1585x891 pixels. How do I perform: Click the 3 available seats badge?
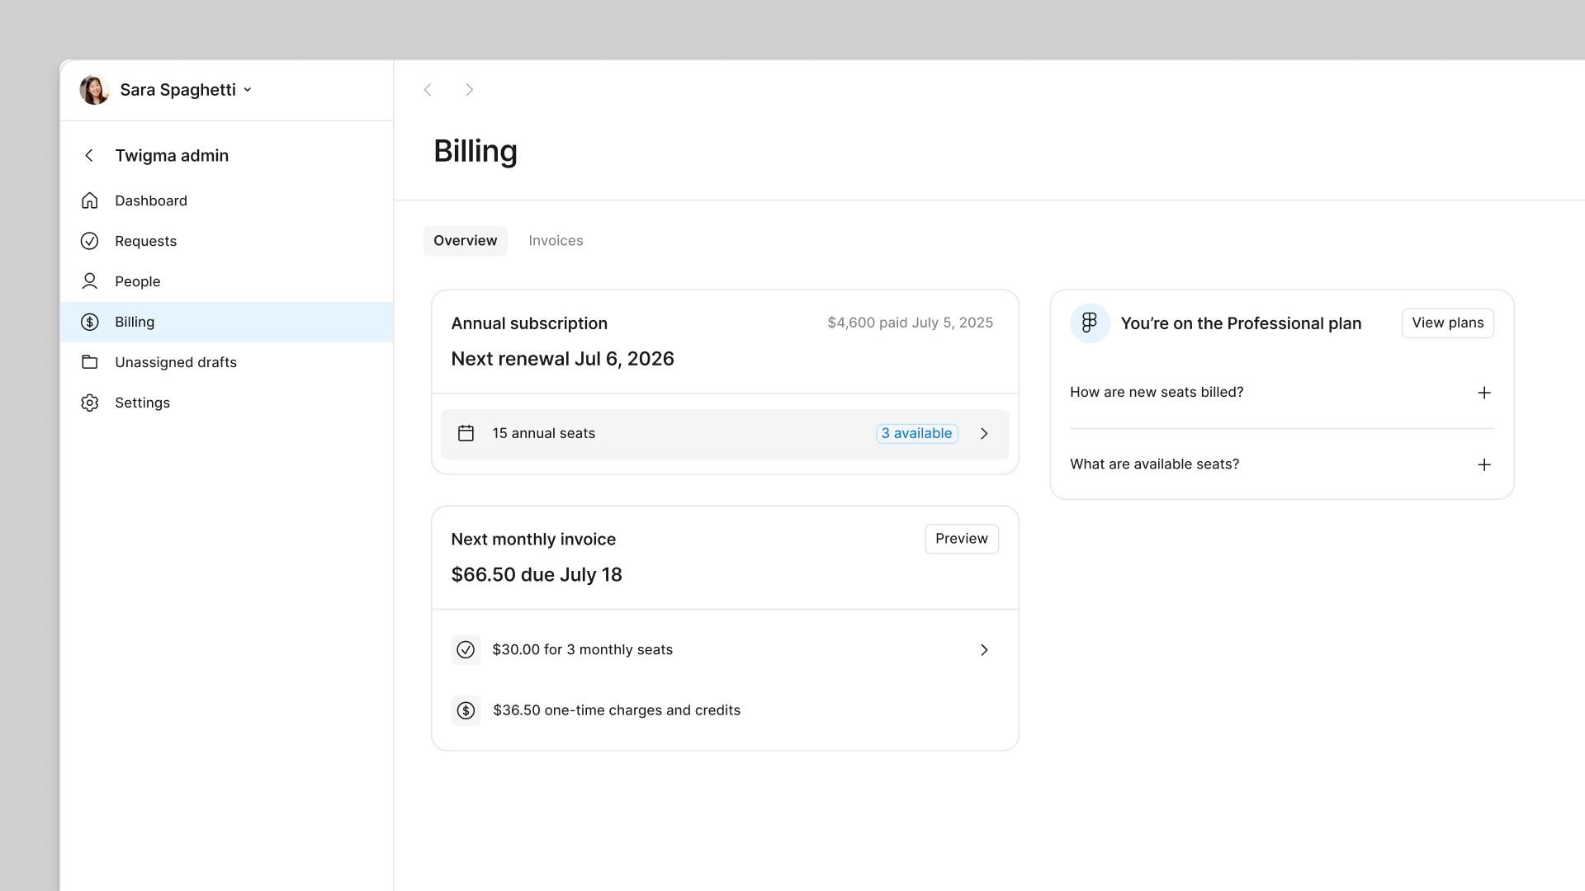[x=916, y=434]
